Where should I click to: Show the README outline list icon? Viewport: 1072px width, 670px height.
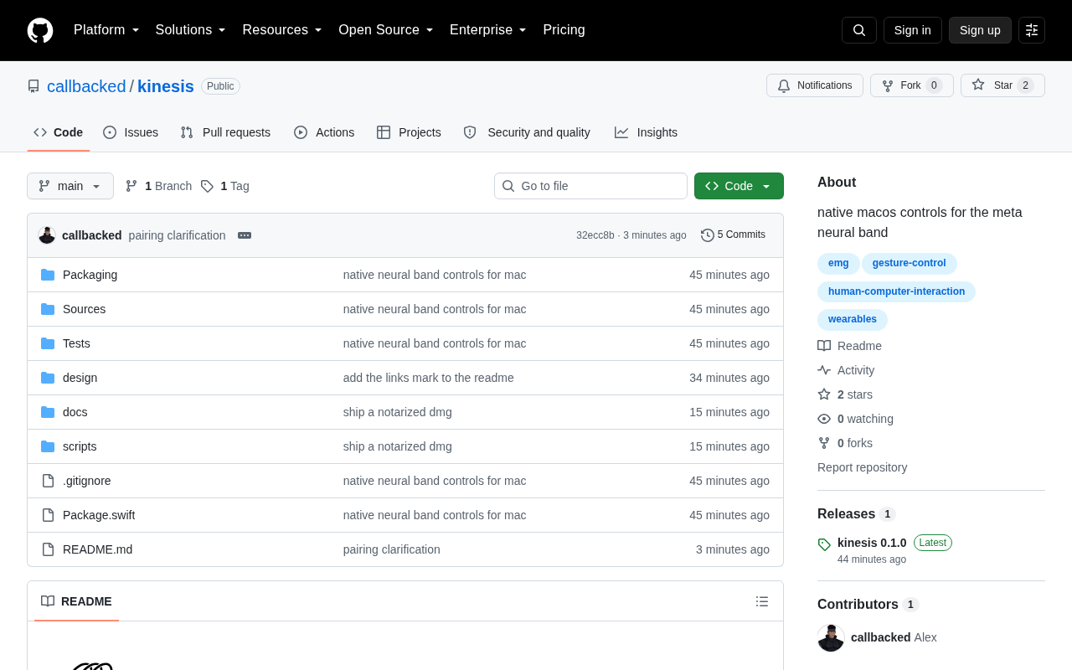point(762,601)
